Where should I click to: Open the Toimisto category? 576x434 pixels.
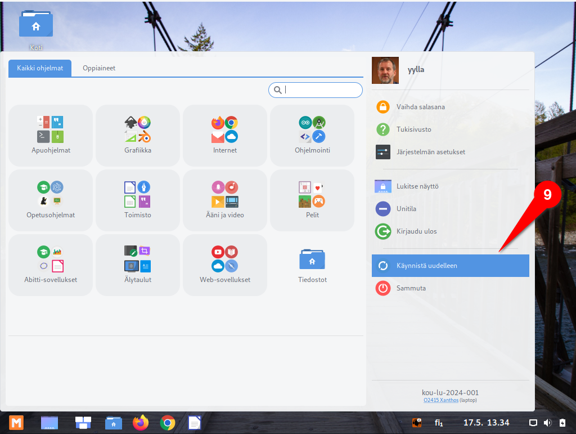(x=138, y=200)
